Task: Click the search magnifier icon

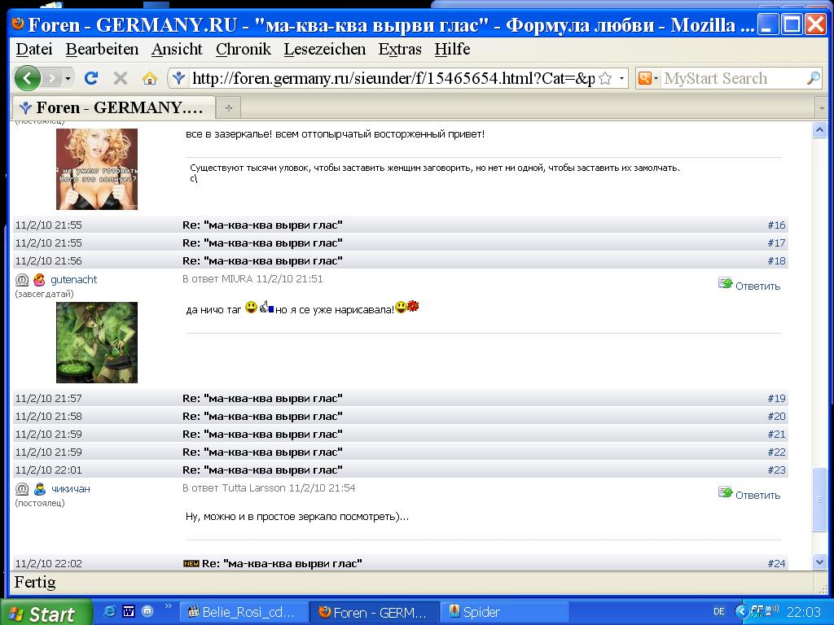Action: coord(813,78)
